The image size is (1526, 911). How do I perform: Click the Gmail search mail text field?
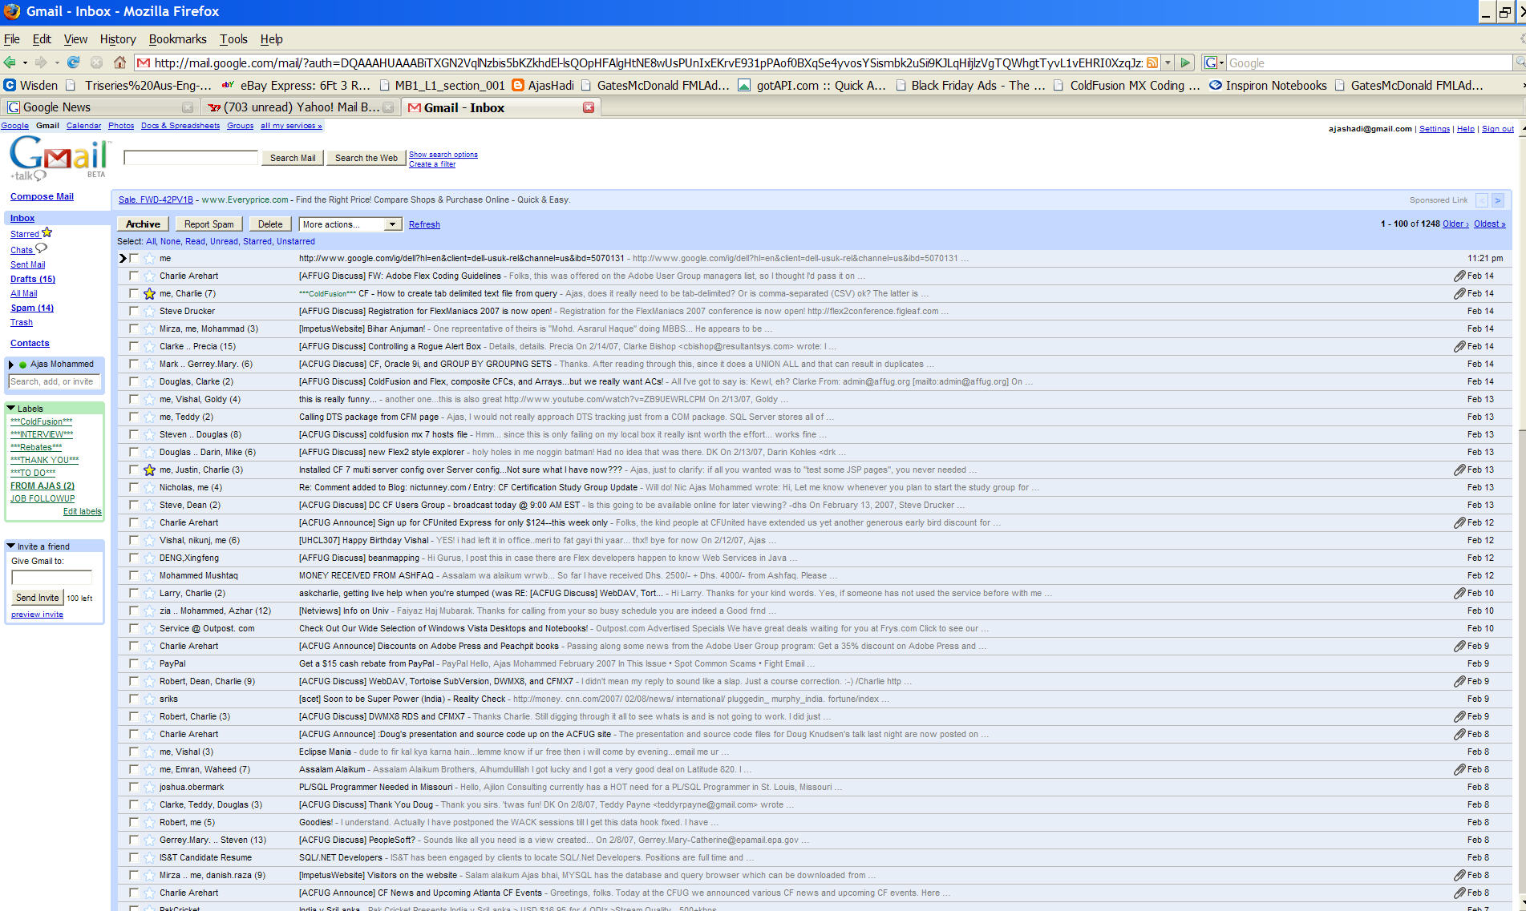191,158
